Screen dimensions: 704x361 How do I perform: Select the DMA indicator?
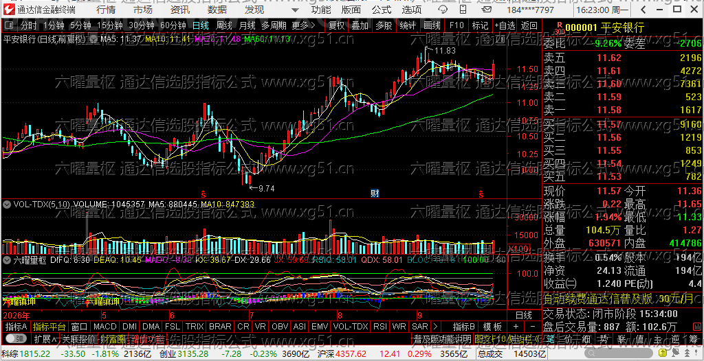[151, 327]
